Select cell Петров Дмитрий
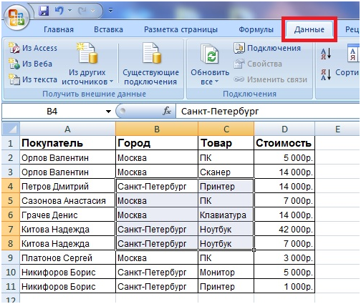This screenshot has height=304, width=361. pyautogui.click(x=67, y=186)
